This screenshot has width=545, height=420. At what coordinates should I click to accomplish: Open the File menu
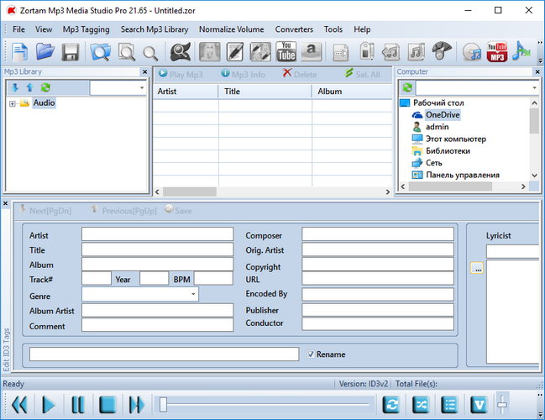pos(18,29)
